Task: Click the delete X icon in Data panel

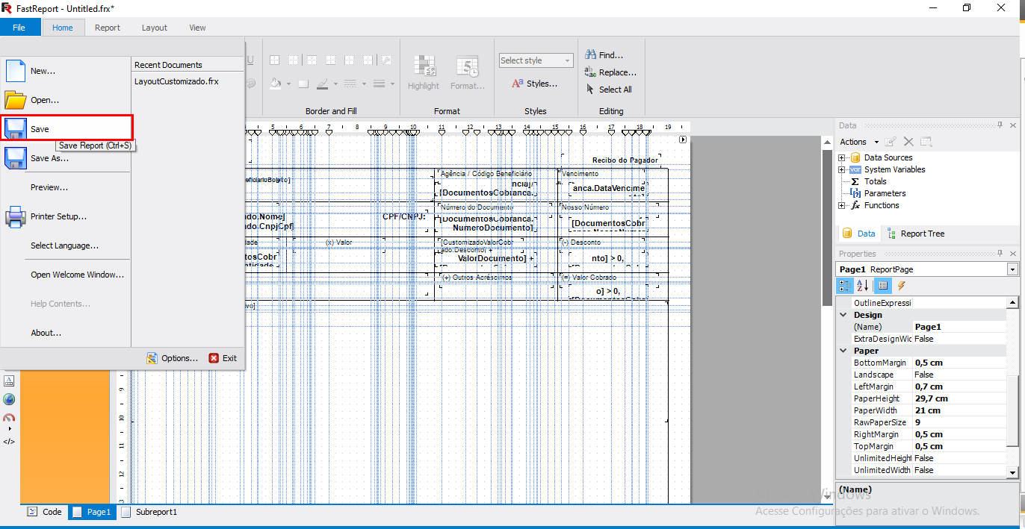Action: [908, 142]
